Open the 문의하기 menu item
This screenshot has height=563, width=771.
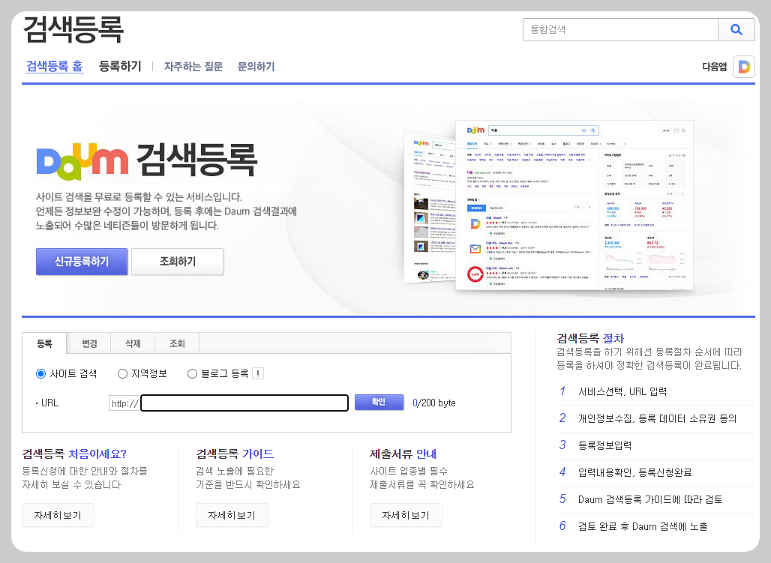point(256,67)
